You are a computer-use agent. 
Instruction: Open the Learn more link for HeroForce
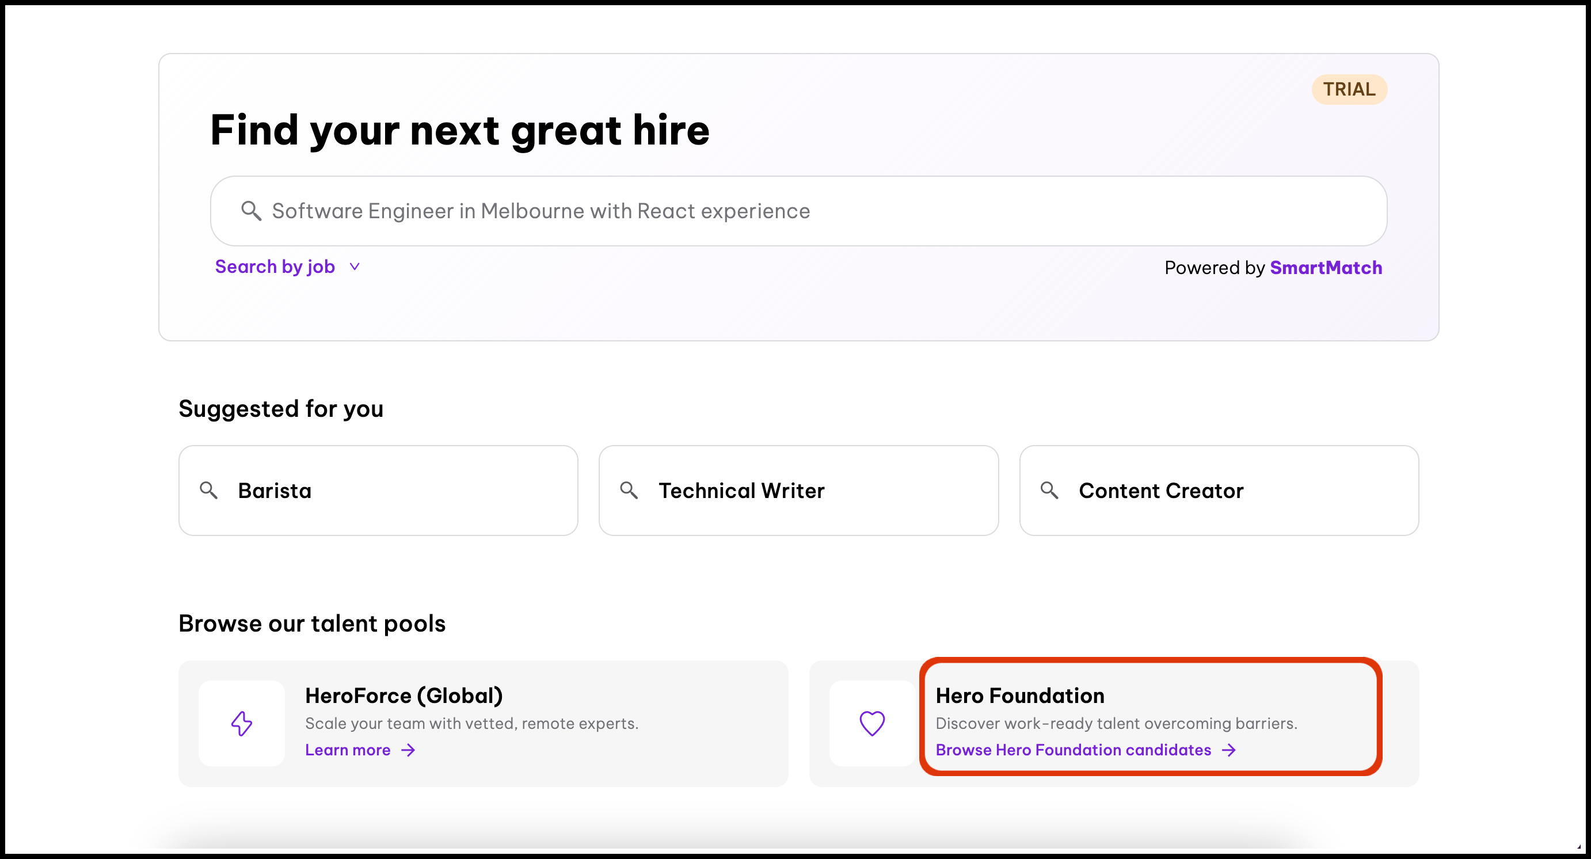click(x=348, y=750)
